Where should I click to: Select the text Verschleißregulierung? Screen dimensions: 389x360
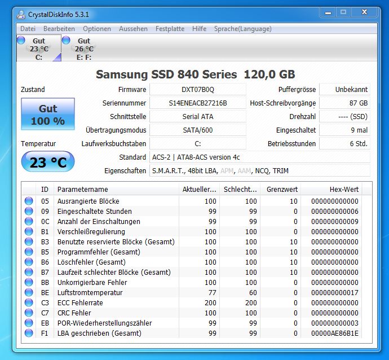tap(91, 232)
